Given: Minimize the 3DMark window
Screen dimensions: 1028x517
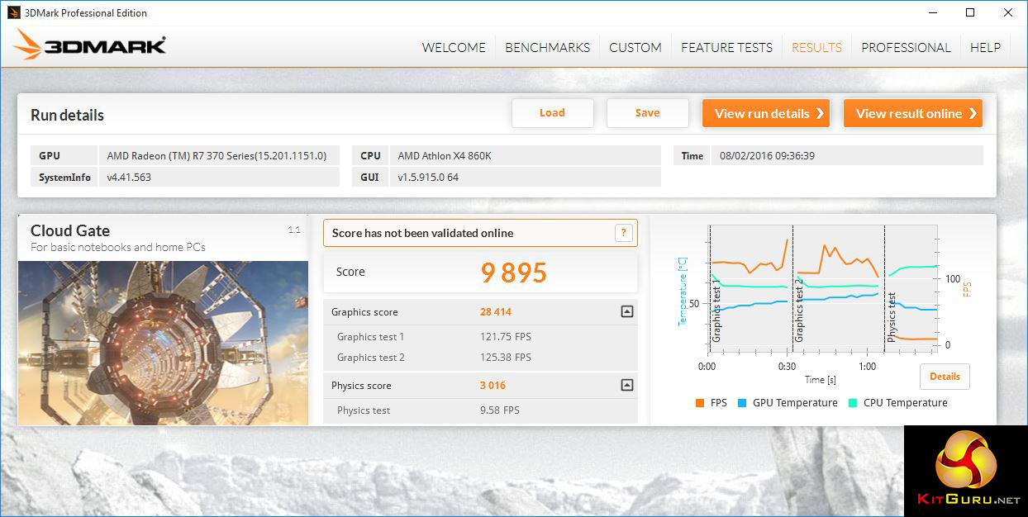Looking at the screenshot, I should 933,12.
